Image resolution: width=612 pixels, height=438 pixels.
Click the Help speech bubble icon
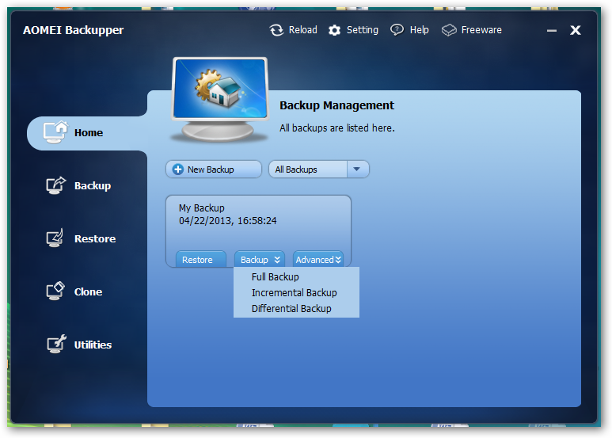pyautogui.click(x=397, y=30)
